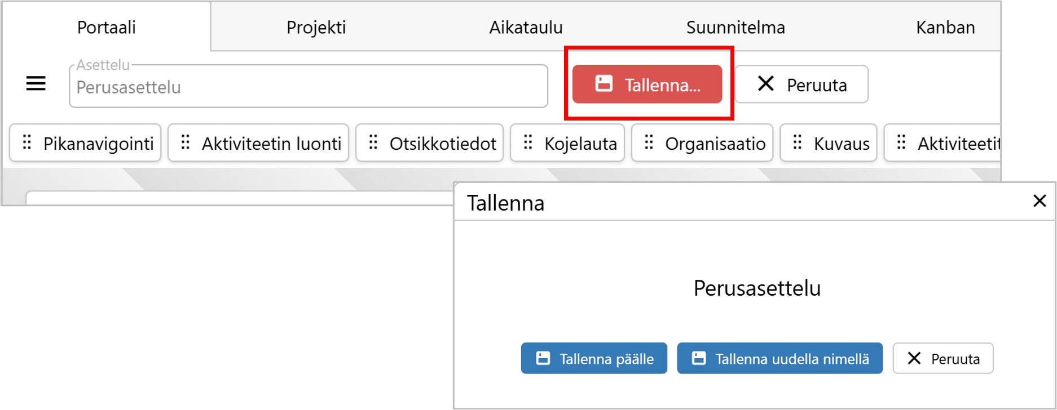Open the Kanban tab
The width and height of the screenshot is (1057, 410).
click(945, 27)
